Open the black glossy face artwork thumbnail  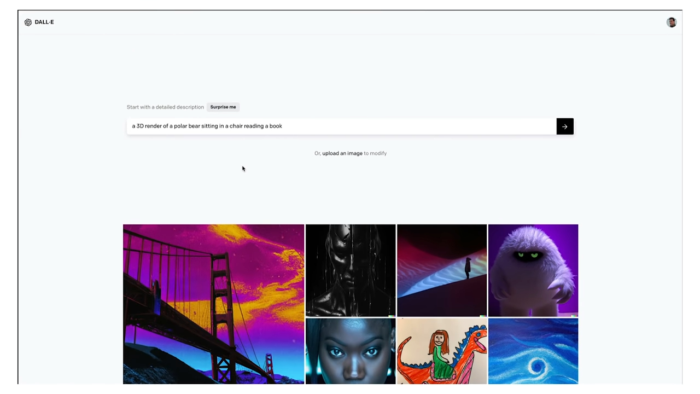click(351, 270)
